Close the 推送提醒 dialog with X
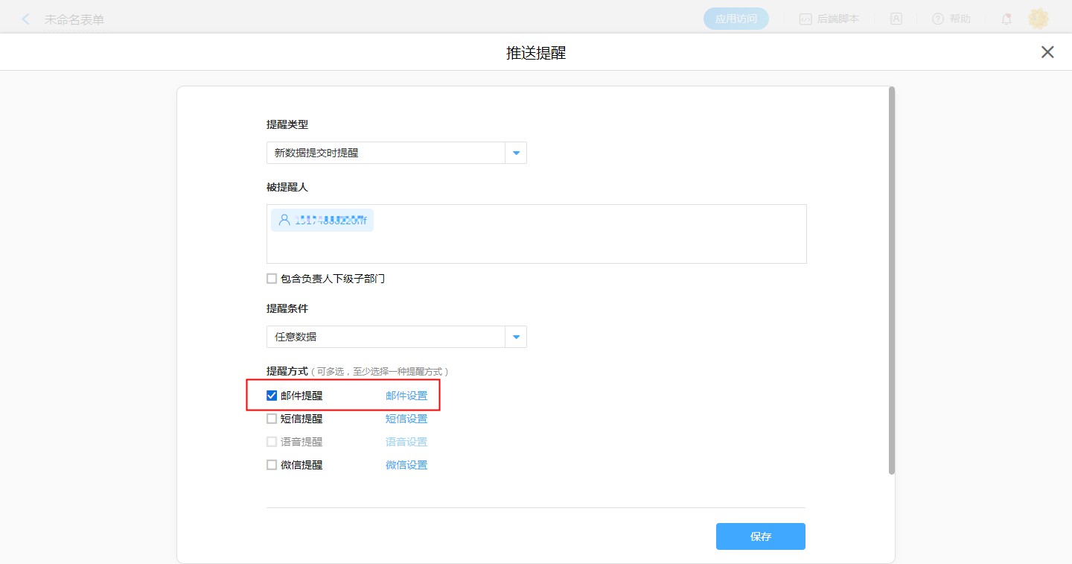 [1047, 52]
